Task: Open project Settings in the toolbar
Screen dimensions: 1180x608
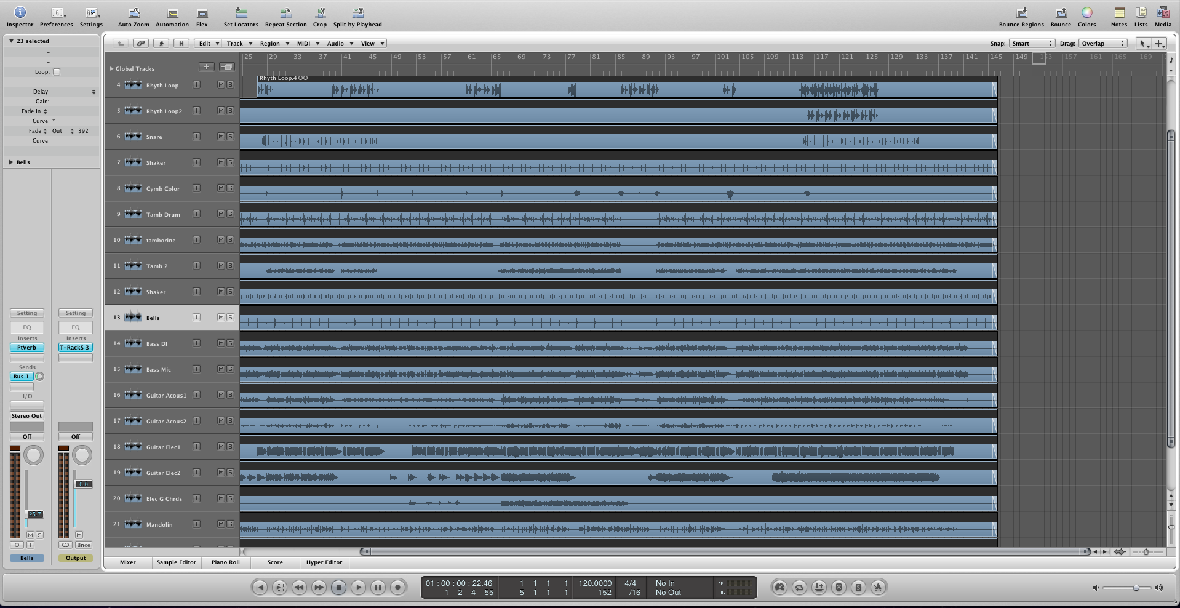Action: [x=91, y=17]
